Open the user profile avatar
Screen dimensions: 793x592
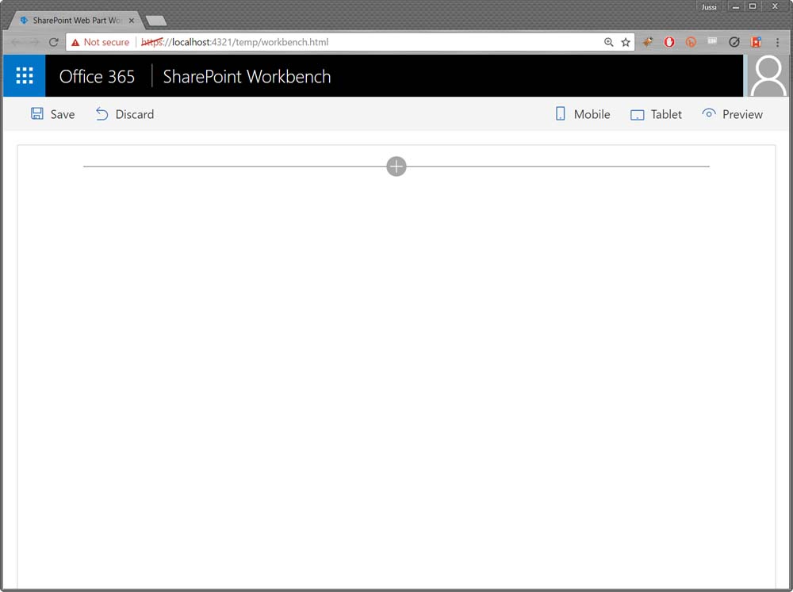tap(768, 76)
